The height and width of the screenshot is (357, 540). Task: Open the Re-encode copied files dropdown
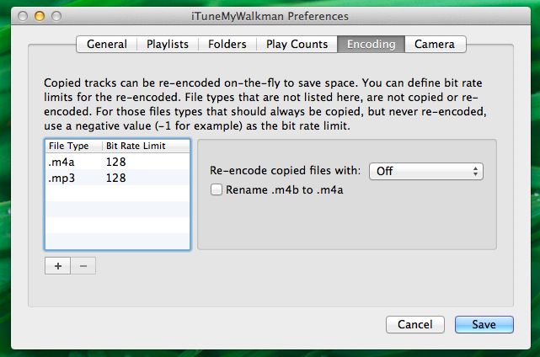[x=426, y=171]
